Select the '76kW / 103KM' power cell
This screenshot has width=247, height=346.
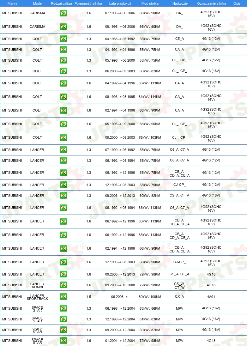[x=150, y=138]
